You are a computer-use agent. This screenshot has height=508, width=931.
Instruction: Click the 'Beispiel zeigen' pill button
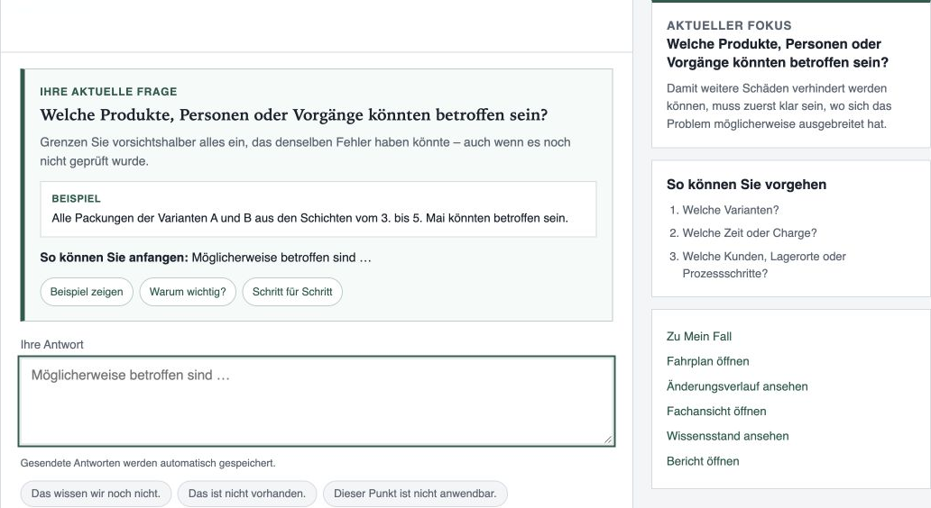(x=87, y=292)
